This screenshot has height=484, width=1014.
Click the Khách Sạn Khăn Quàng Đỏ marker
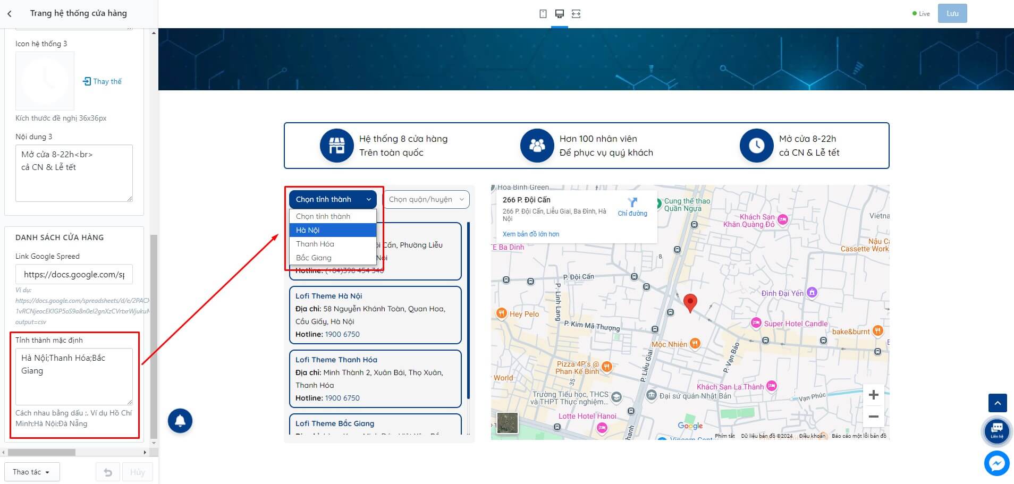[783, 219]
